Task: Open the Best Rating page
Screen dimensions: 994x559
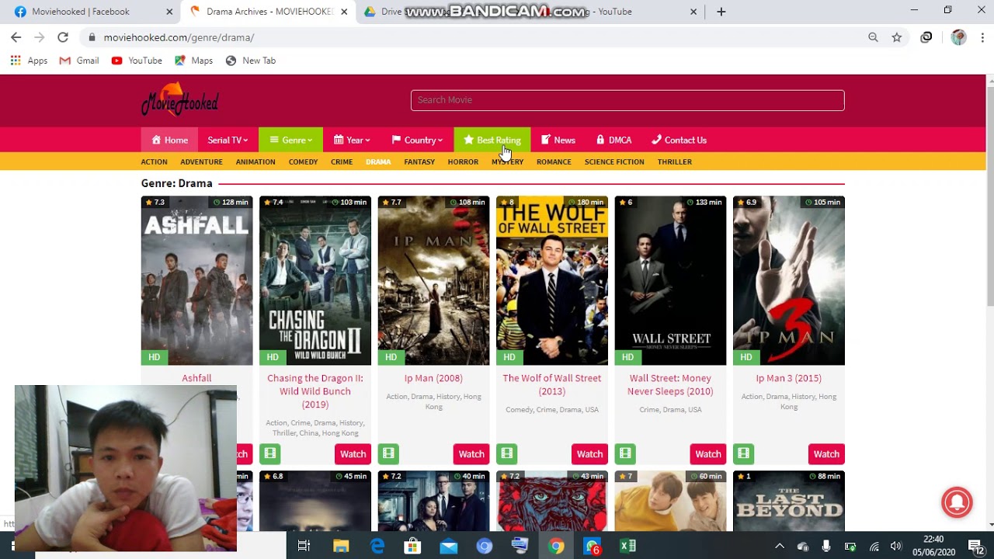Action: [x=492, y=141]
